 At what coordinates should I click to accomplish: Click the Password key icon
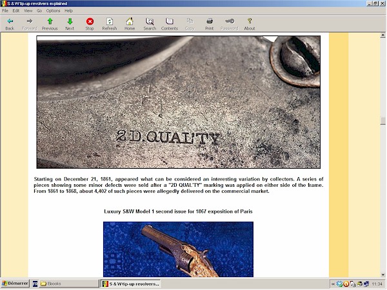(230, 21)
